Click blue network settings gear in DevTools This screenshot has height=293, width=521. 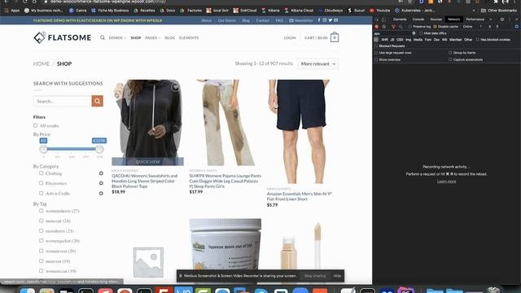click(x=517, y=27)
